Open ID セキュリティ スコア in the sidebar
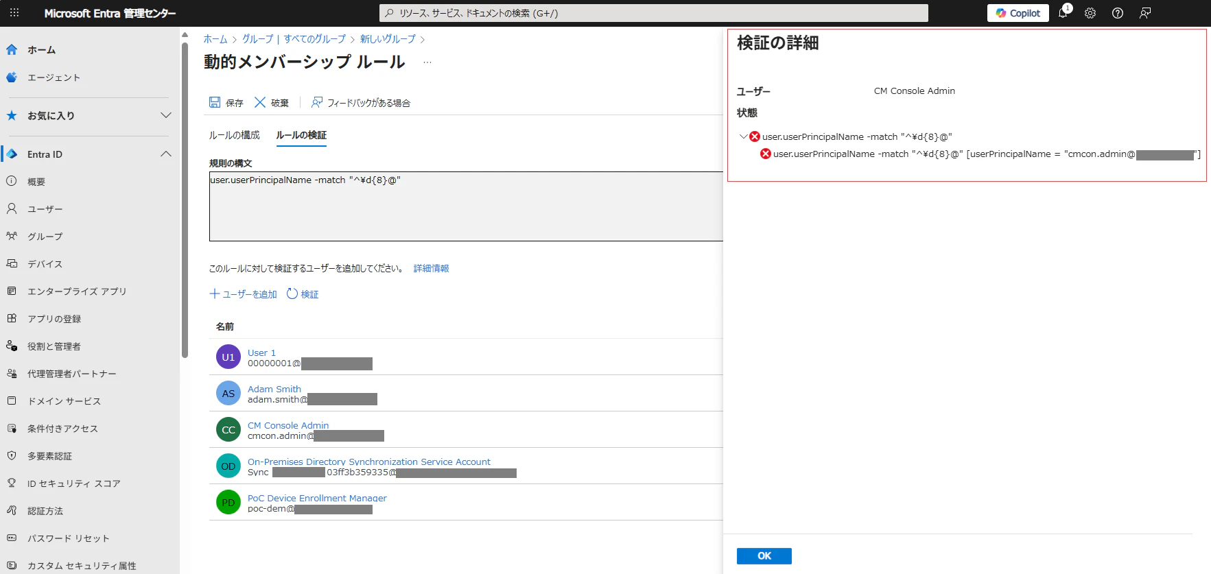The image size is (1211, 574). pyautogui.click(x=73, y=483)
